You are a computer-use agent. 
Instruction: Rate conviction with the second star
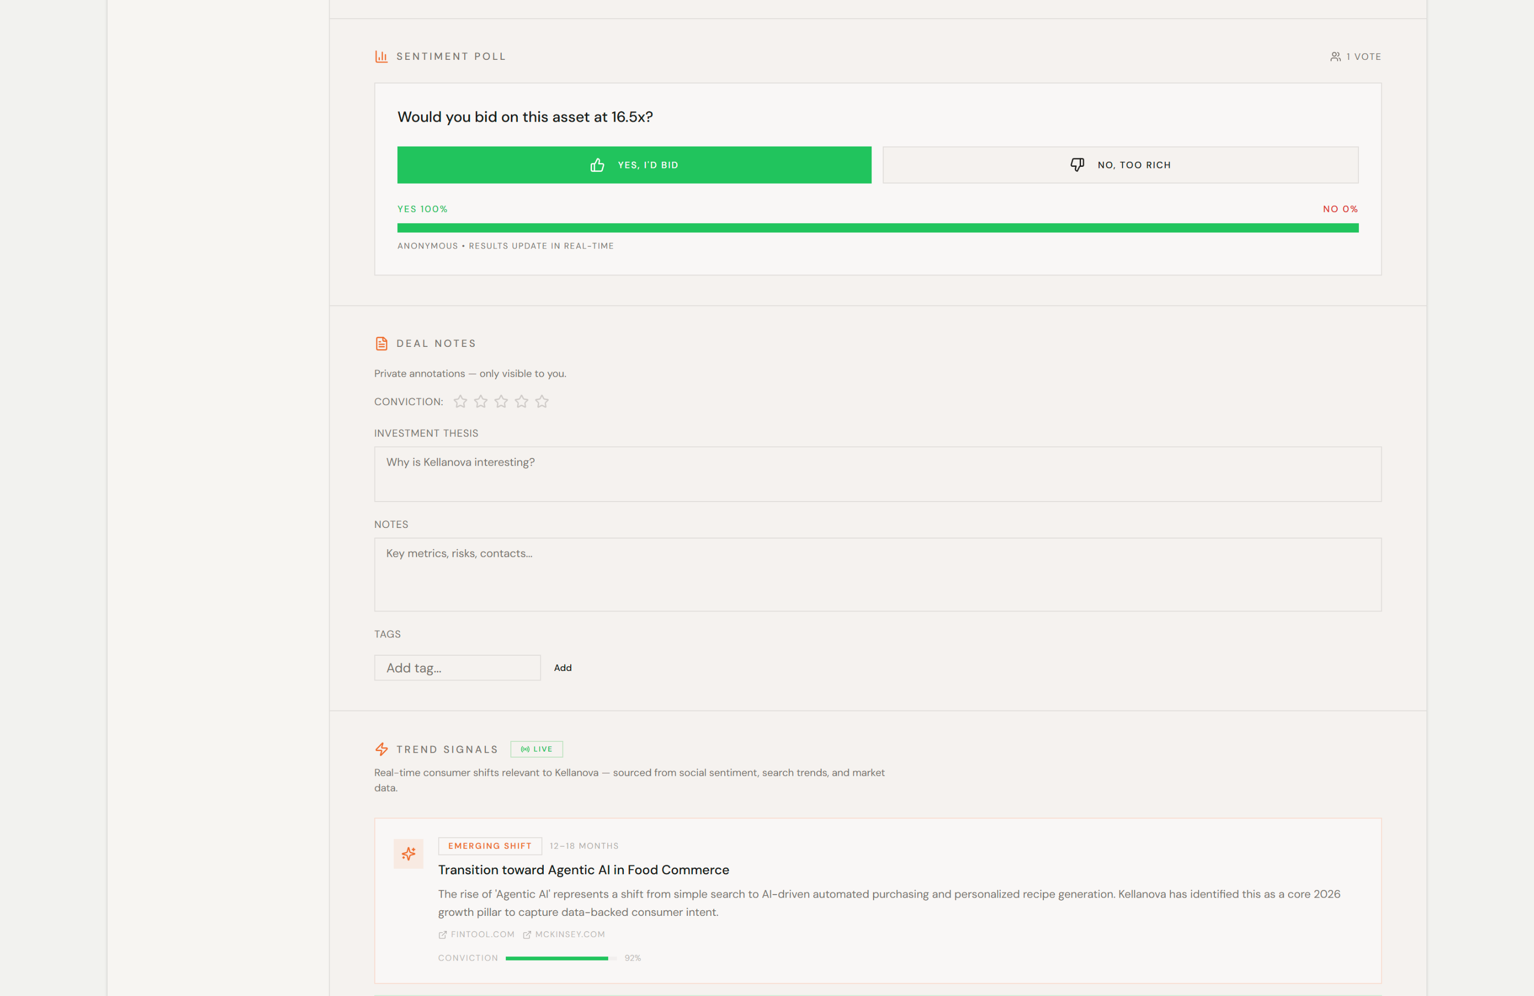(x=481, y=402)
